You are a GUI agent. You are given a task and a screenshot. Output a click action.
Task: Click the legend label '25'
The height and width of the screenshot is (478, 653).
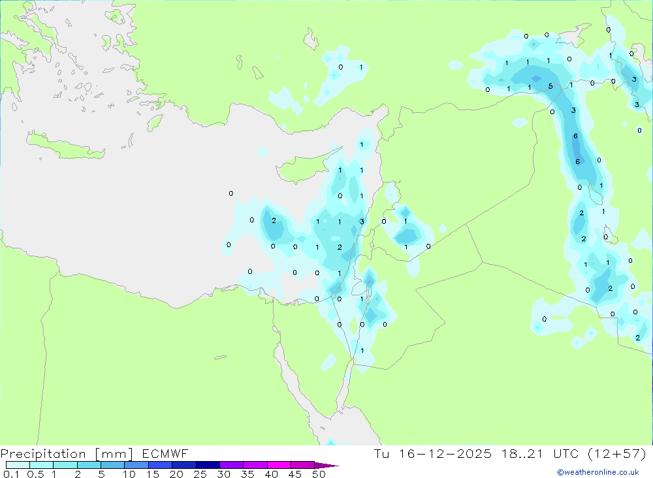[x=200, y=474]
